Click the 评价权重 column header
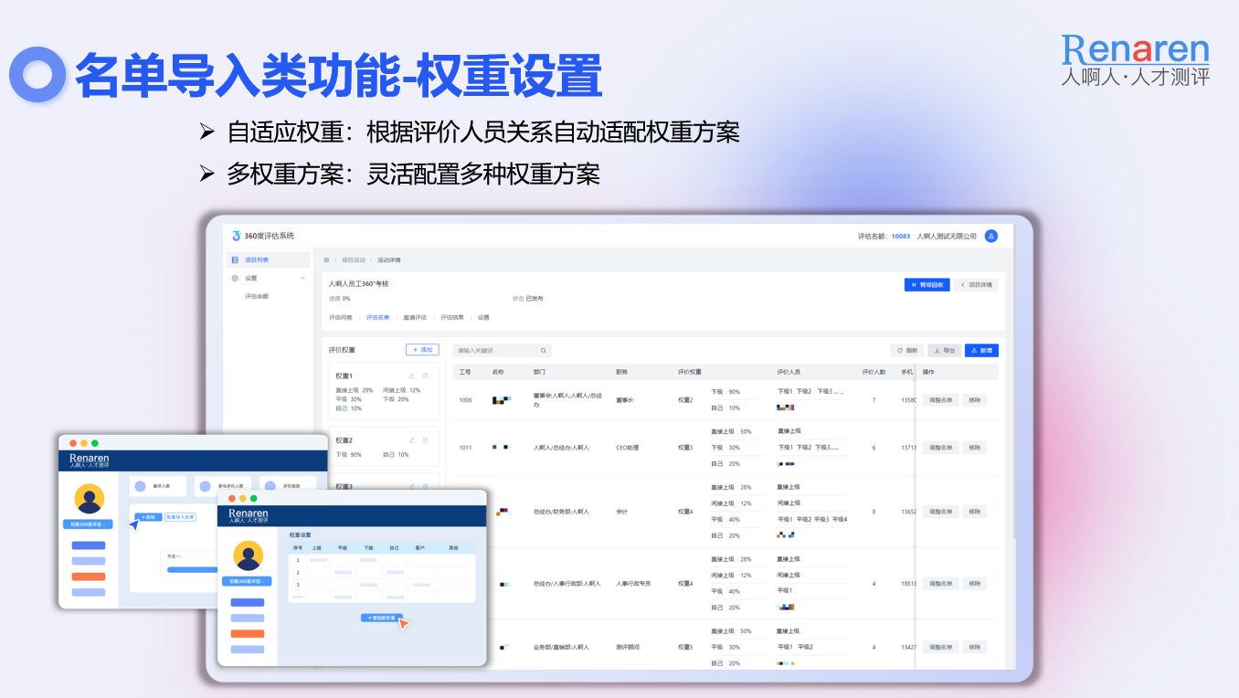The width and height of the screenshot is (1239, 698). 690,373
